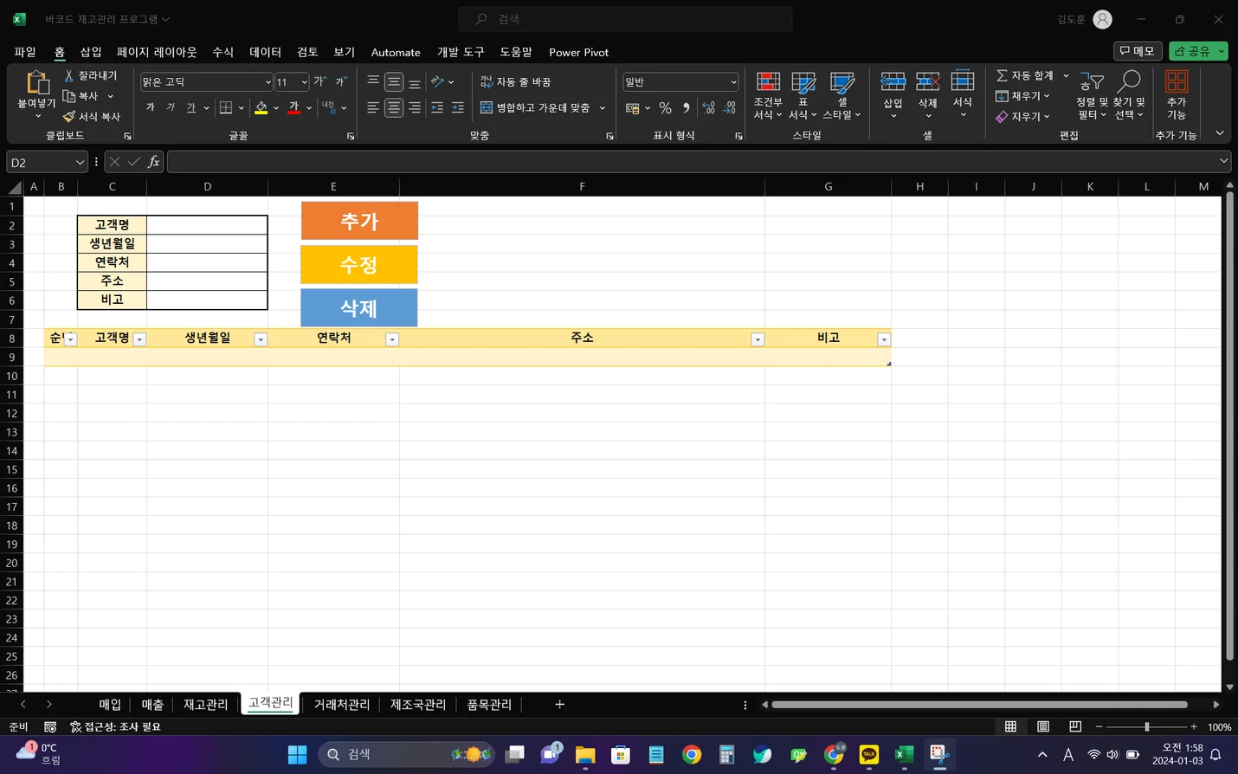Select the 고객명 input cell D2
This screenshot has width=1238, height=774.
click(x=207, y=225)
